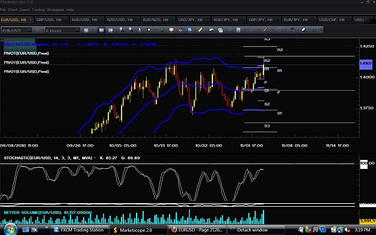Click the green tree structure toolbar icon
Image resolution: width=376 pixels, height=235 pixels.
click(x=314, y=30)
